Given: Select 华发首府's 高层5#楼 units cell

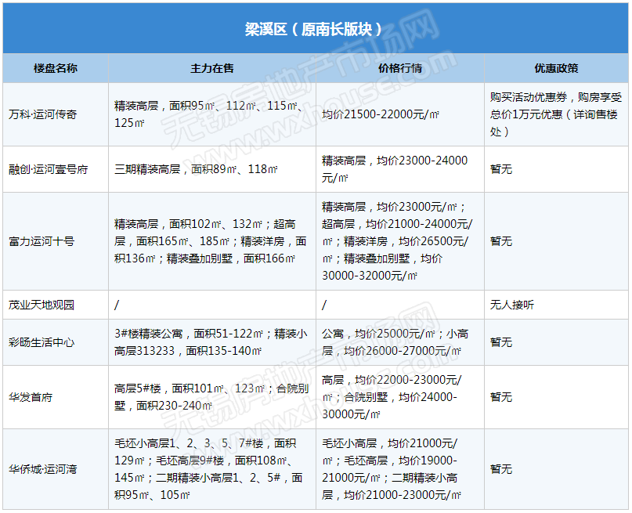Looking at the screenshot, I should (211, 397).
